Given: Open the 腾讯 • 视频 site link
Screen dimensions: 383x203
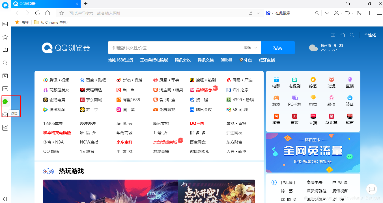Looking at the screenshot, I should point(56,80).
